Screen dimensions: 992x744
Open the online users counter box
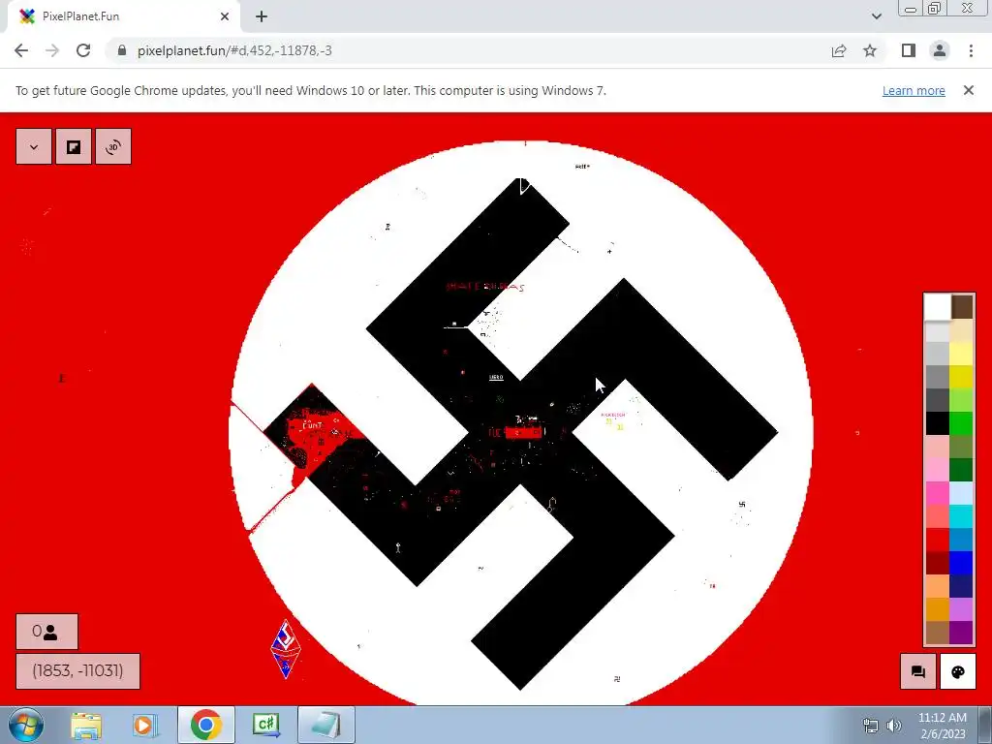pos(46,632)
